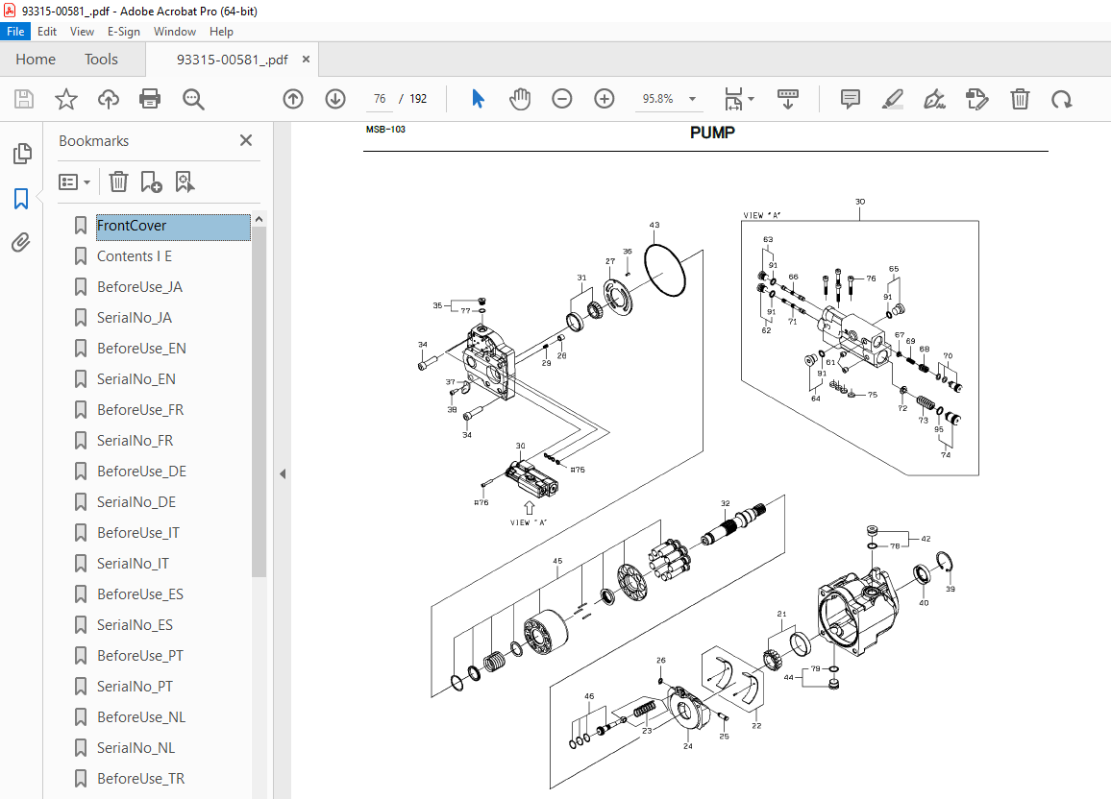
Task: Delete page with trash icon
Action: coord(1020,99)
